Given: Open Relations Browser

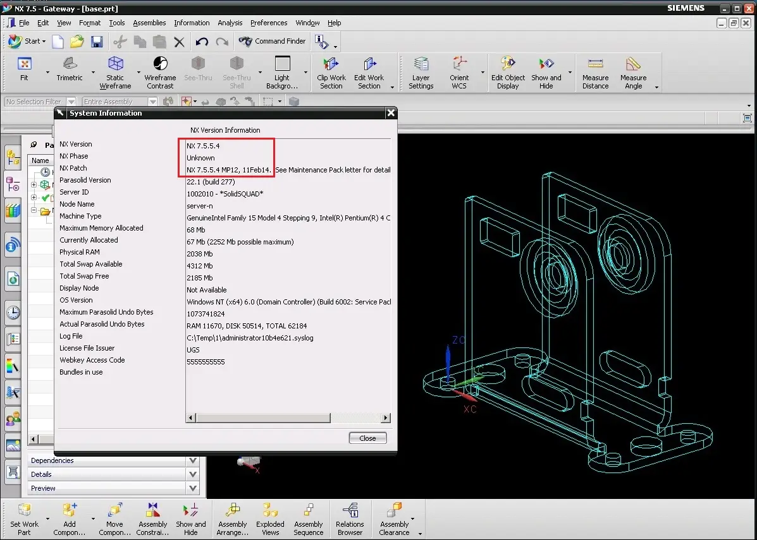Looking at the screenshot, I should pos(350,519).
